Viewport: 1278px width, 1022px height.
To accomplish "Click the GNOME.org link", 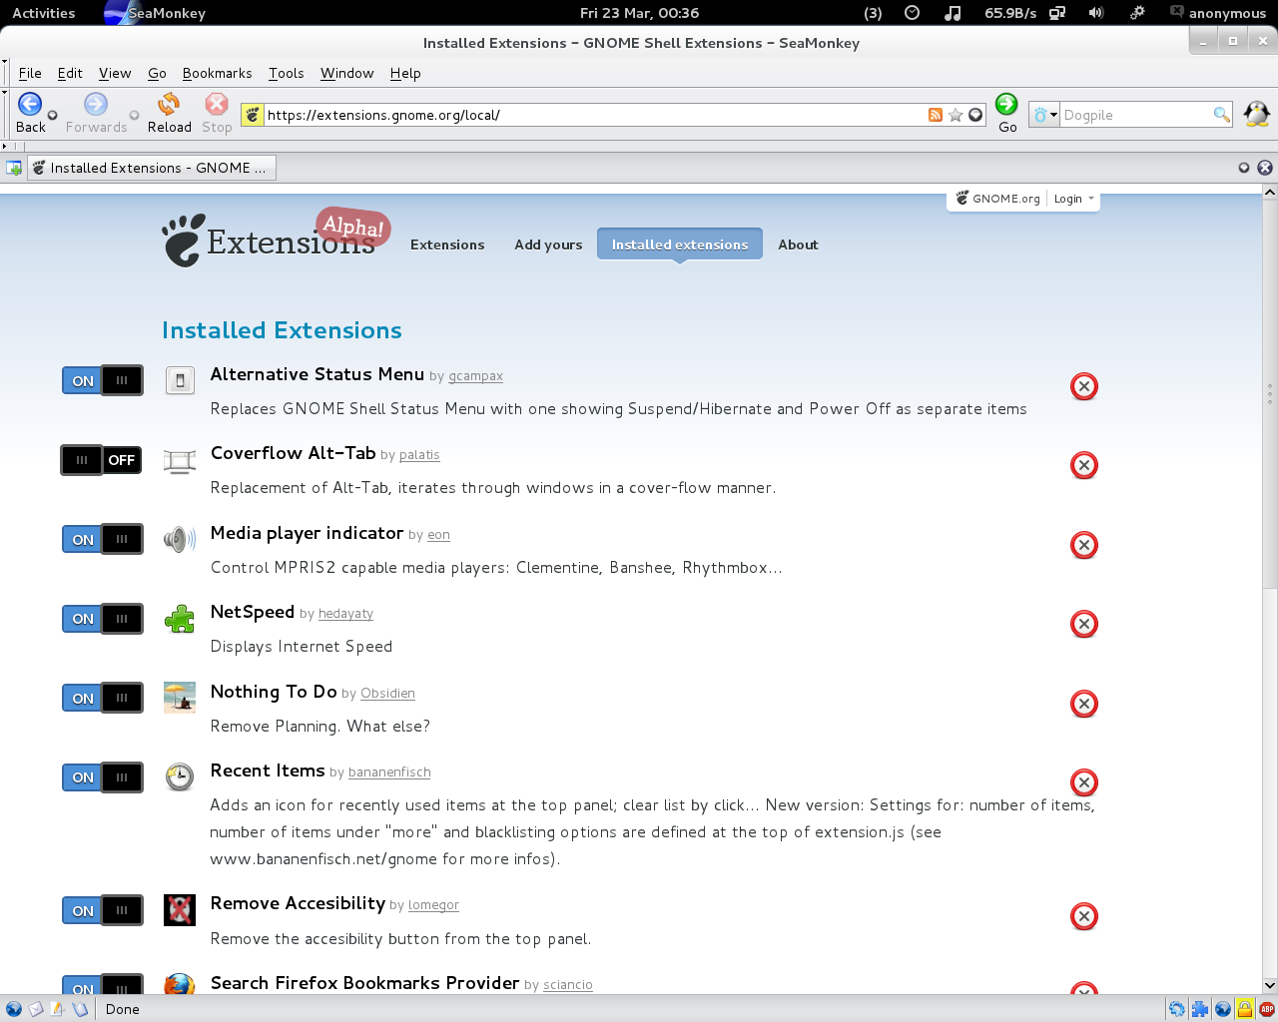I will pyautogui.click(x=997, y=199).
